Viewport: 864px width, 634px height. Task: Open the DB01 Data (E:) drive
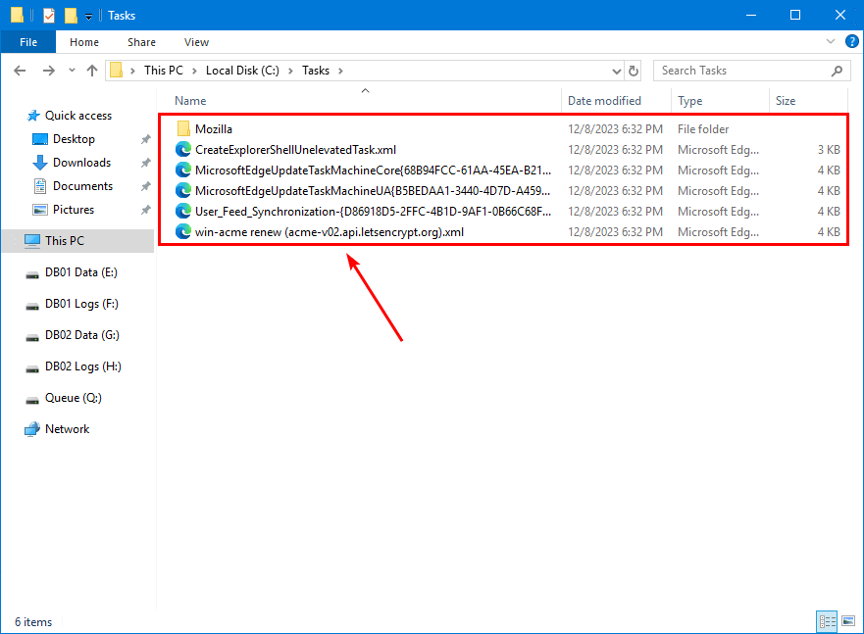click(x=81, y=272)
